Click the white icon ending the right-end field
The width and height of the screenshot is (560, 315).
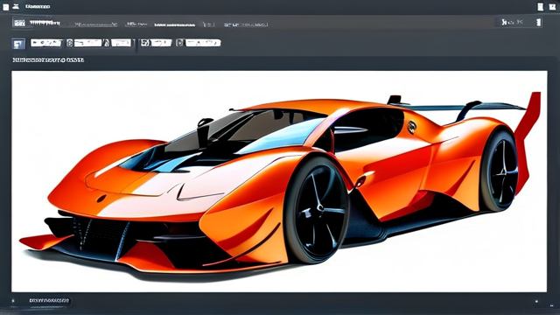click(538, 22)
